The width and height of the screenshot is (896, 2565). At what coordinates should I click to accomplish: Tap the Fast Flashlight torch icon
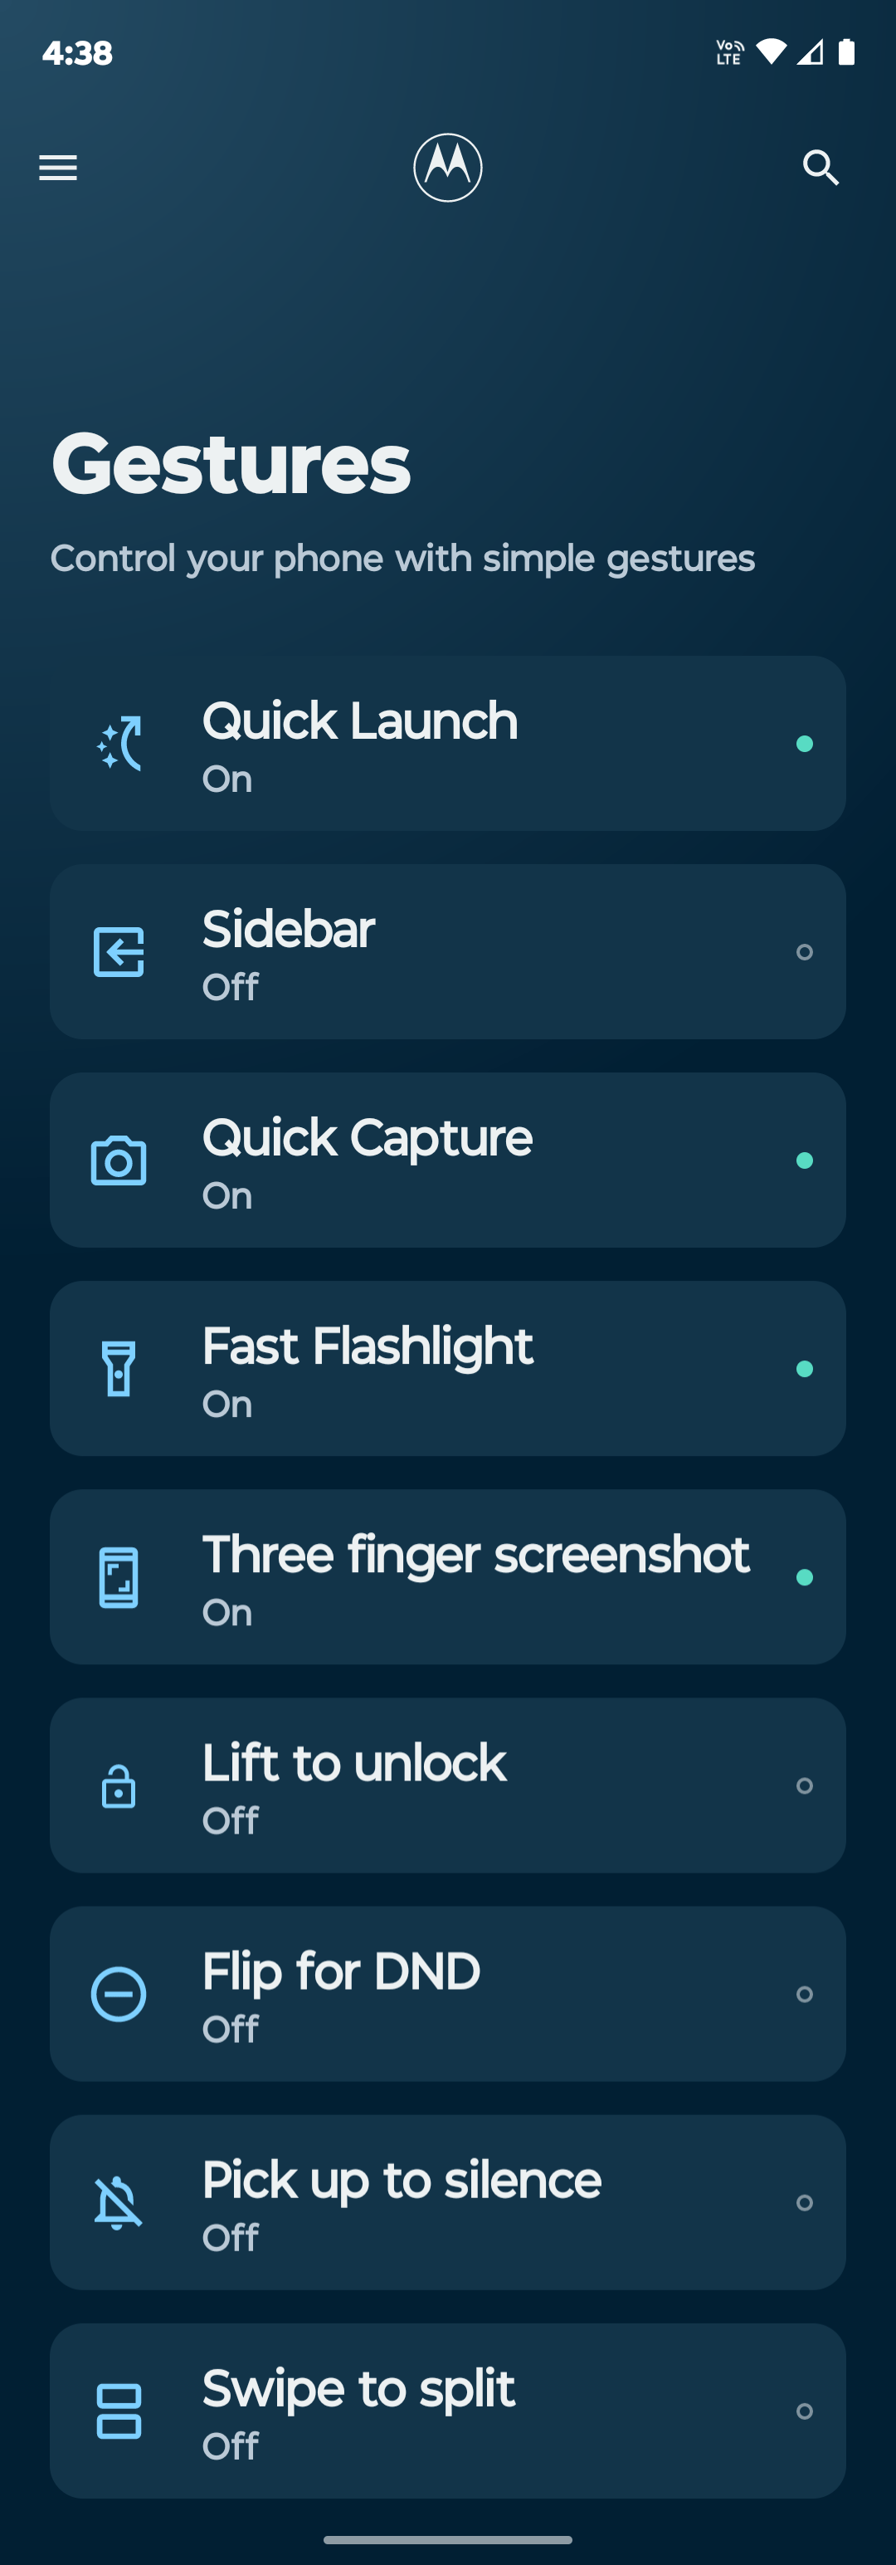119,1368
